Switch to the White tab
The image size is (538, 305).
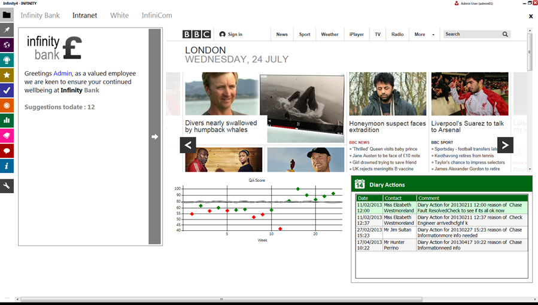click(x=120, y=16)
